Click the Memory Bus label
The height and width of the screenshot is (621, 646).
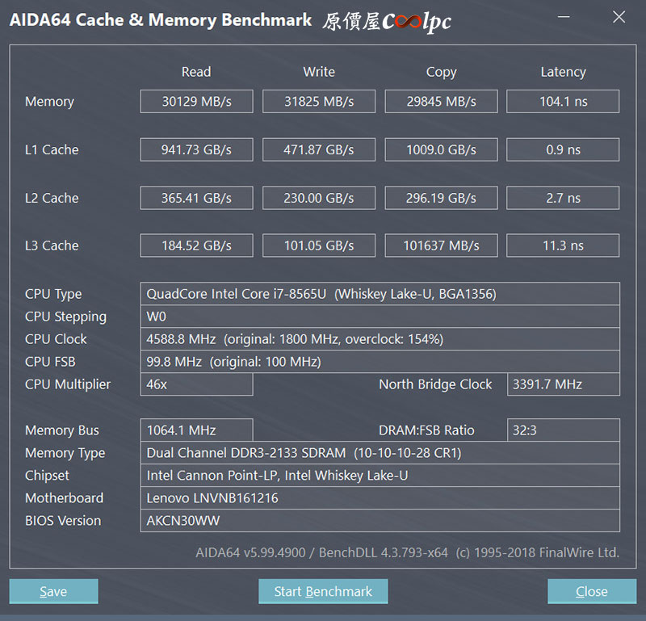pos(62,430)
